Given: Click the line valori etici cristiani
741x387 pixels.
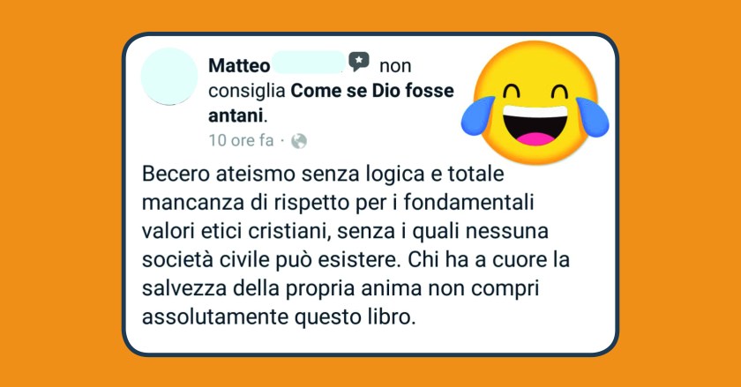Looking at the screenshot, I should (x=345, y=231).
